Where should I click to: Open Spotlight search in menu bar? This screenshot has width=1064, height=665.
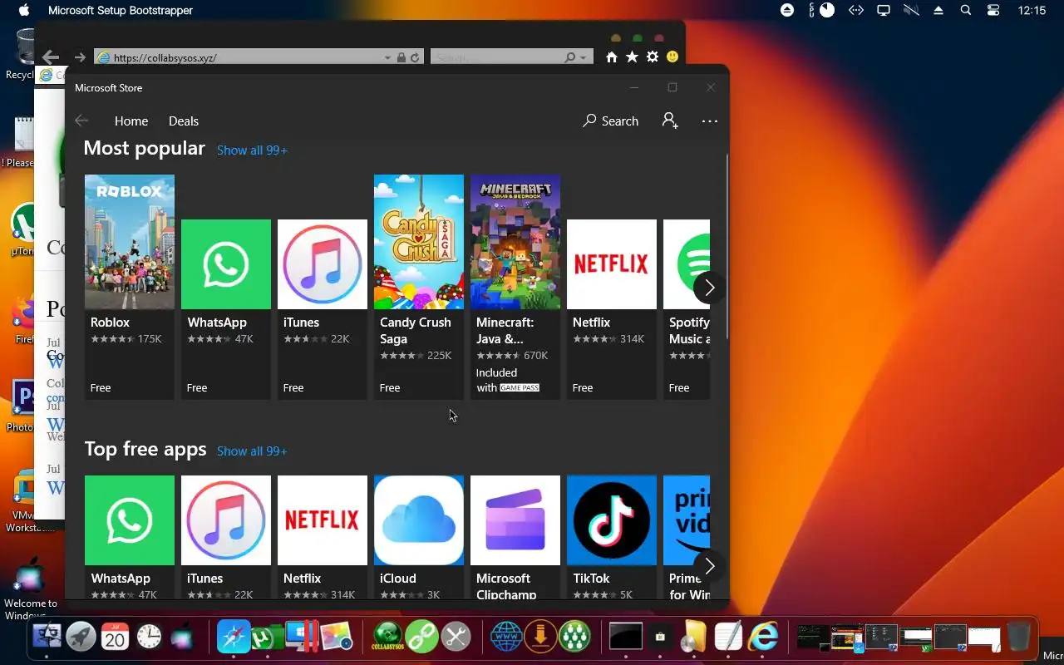965,10
